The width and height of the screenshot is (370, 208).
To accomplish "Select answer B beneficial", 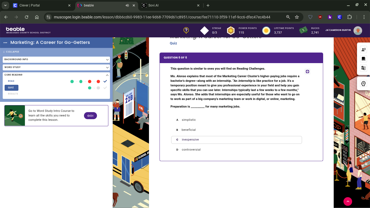I will (189, 130).
